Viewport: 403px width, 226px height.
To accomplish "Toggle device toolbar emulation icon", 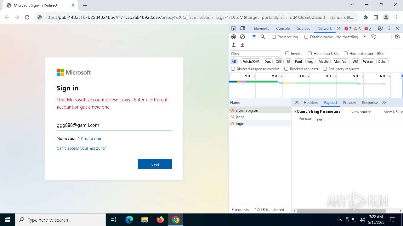I will point(242,28).
